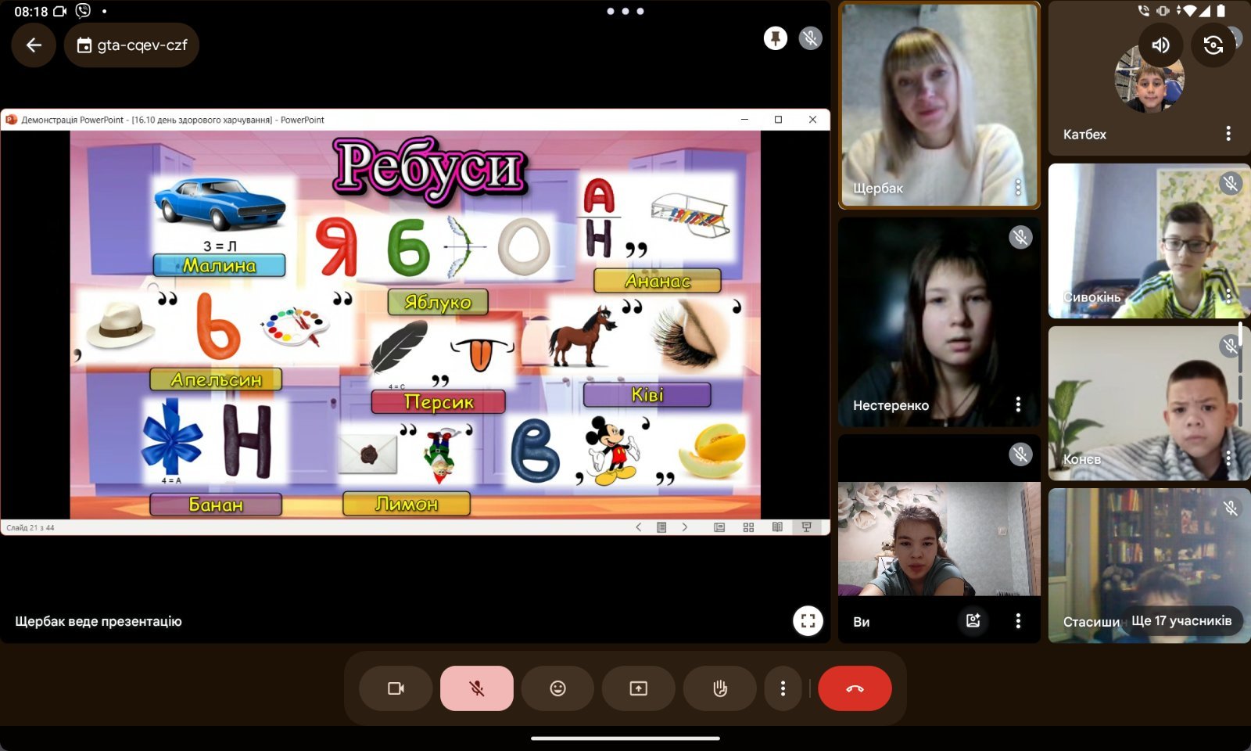Open options menu on Щербак tile
Viewport: 1251px width, 751px height.
click(1017, 187)
